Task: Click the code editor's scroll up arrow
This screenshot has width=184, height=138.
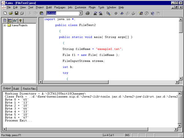Action: pos(181,19)
